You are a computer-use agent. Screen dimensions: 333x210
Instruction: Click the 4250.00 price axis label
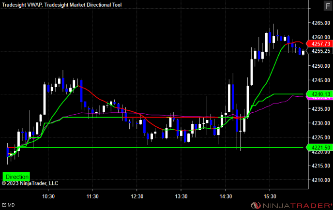[321, 66]
